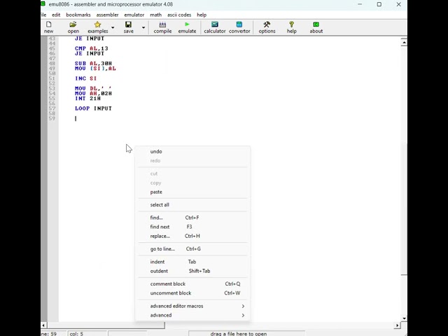448x336 pixels.
Task: Open the bookmarks menu
Action: (x=78, y=15)
